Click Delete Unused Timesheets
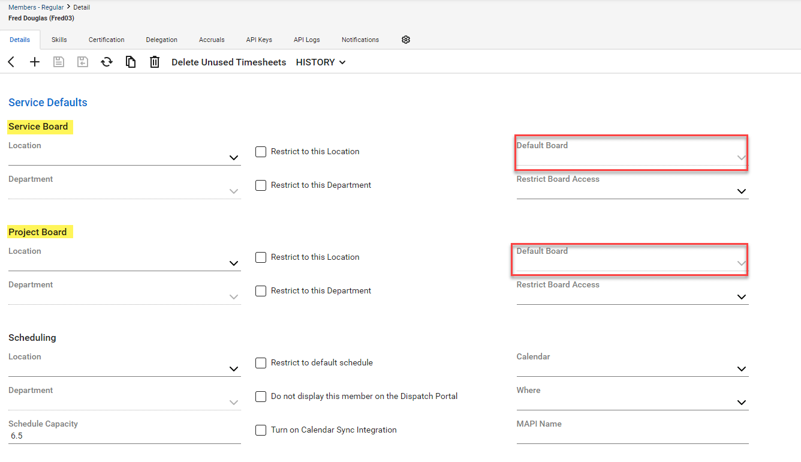801x462 pixels. 228,62
